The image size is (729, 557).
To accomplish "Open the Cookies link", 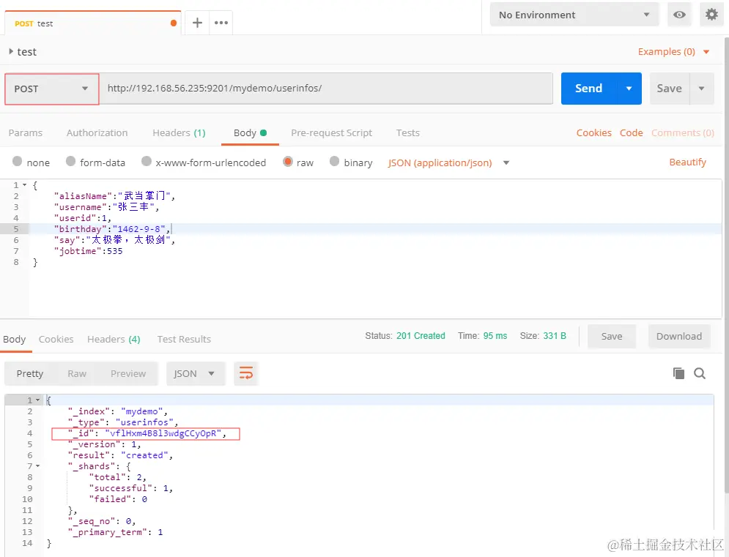I will click(593, 133).
